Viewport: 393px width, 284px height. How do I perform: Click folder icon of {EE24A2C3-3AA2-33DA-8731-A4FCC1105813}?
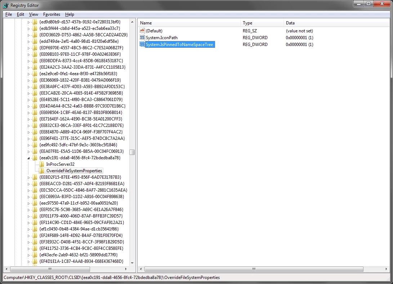[35, 67]
